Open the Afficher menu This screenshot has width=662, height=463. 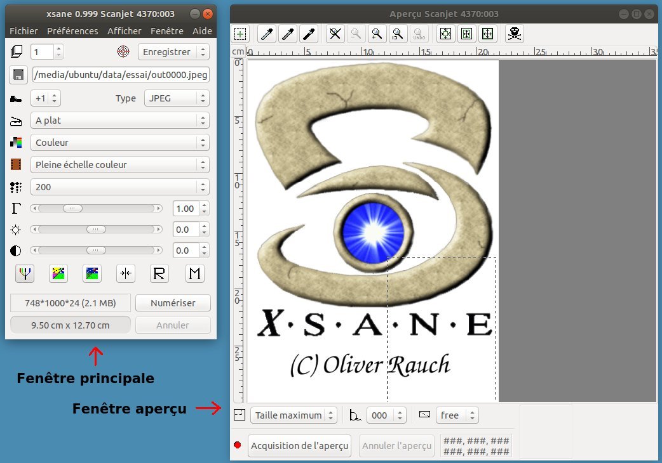(124, 30)
